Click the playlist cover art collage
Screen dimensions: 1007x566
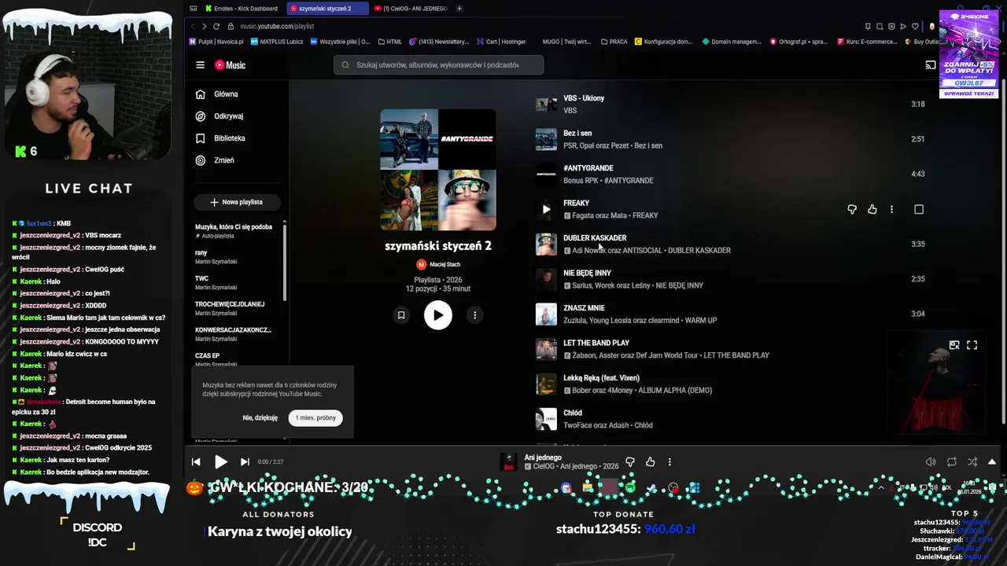point(438,170)
